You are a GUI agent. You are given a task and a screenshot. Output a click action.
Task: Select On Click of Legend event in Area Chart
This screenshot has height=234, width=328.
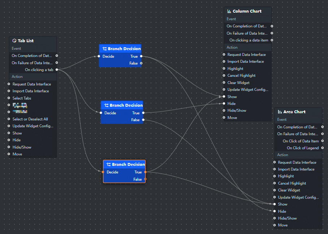(x=303, y=148)
